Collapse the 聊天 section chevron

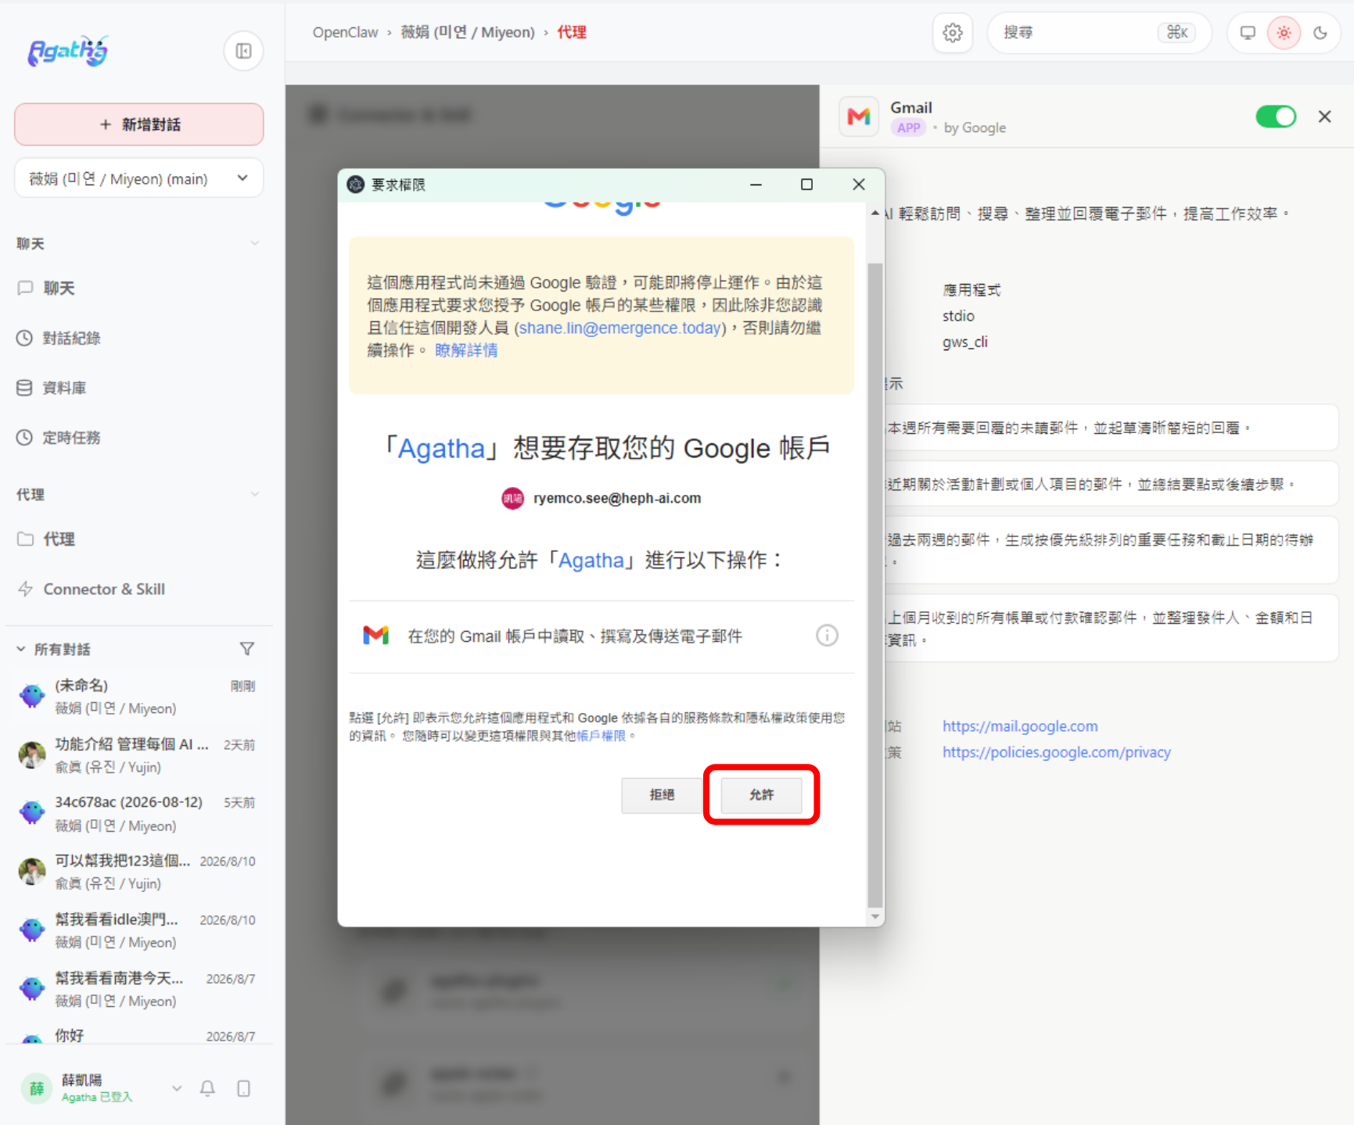coord(254,243)
